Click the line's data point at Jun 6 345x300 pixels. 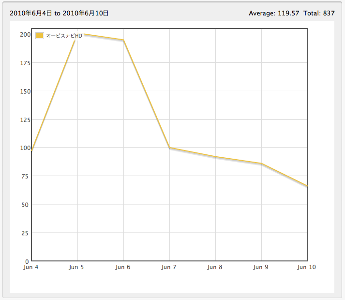pyautogui.click(x=123, y=40)
